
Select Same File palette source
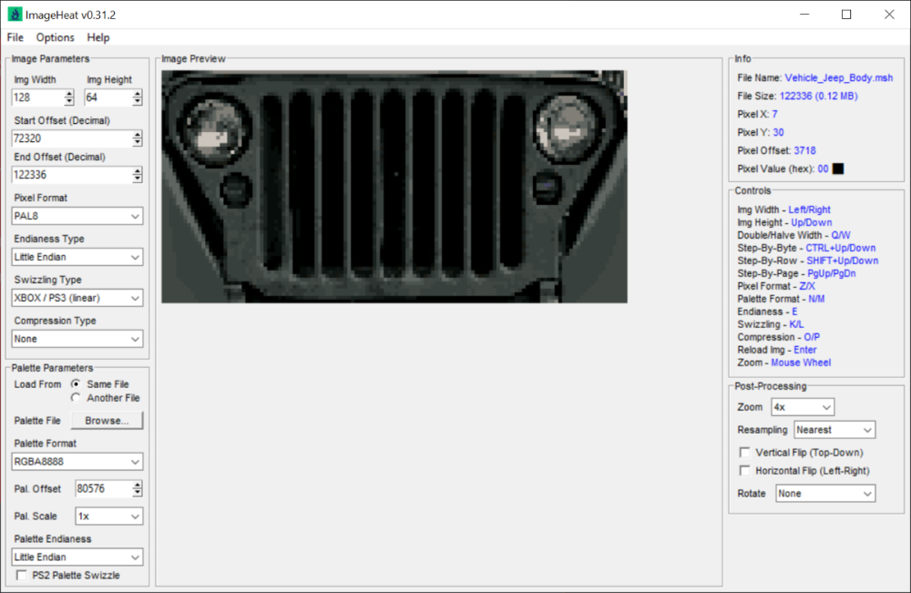click(76, 383)
